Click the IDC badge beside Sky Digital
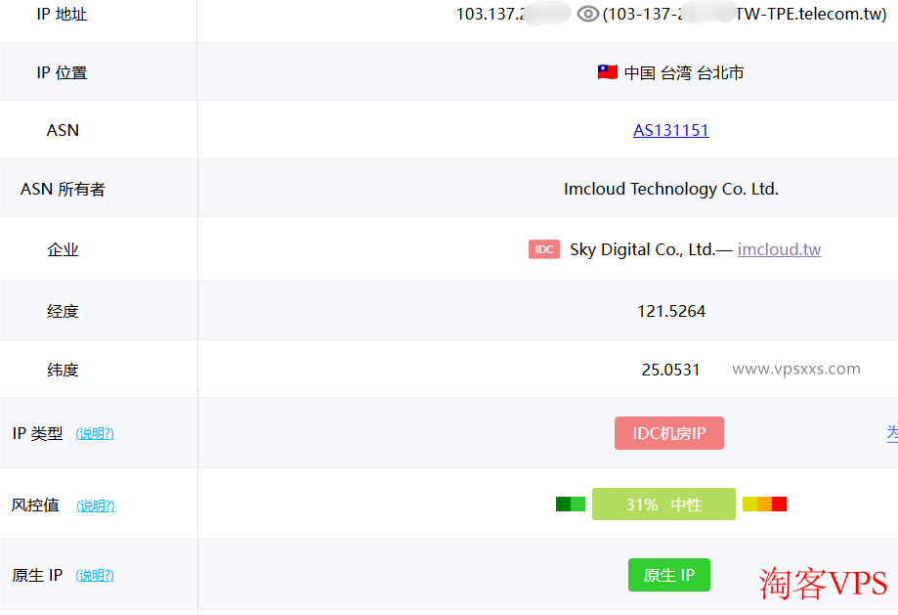 tap(543, 249)
